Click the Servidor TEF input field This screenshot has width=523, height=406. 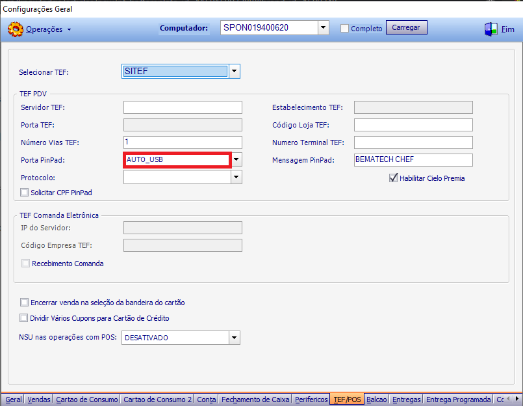(x=183, y=107)
